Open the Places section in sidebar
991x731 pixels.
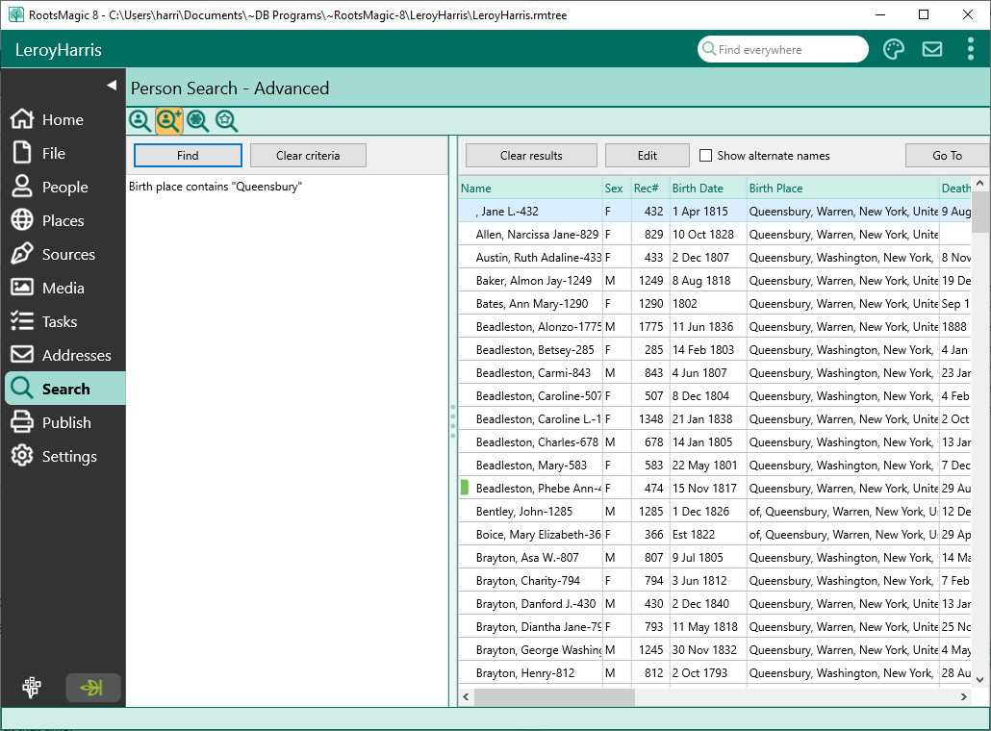(63, 221)
